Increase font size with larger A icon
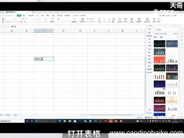 click(23, 19)
